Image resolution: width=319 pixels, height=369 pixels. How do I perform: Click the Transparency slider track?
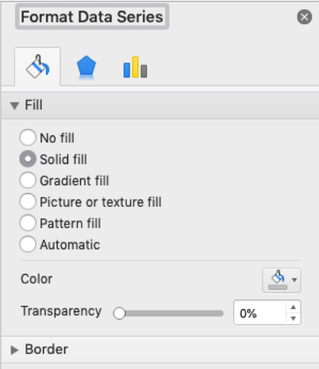coord(174,314)
